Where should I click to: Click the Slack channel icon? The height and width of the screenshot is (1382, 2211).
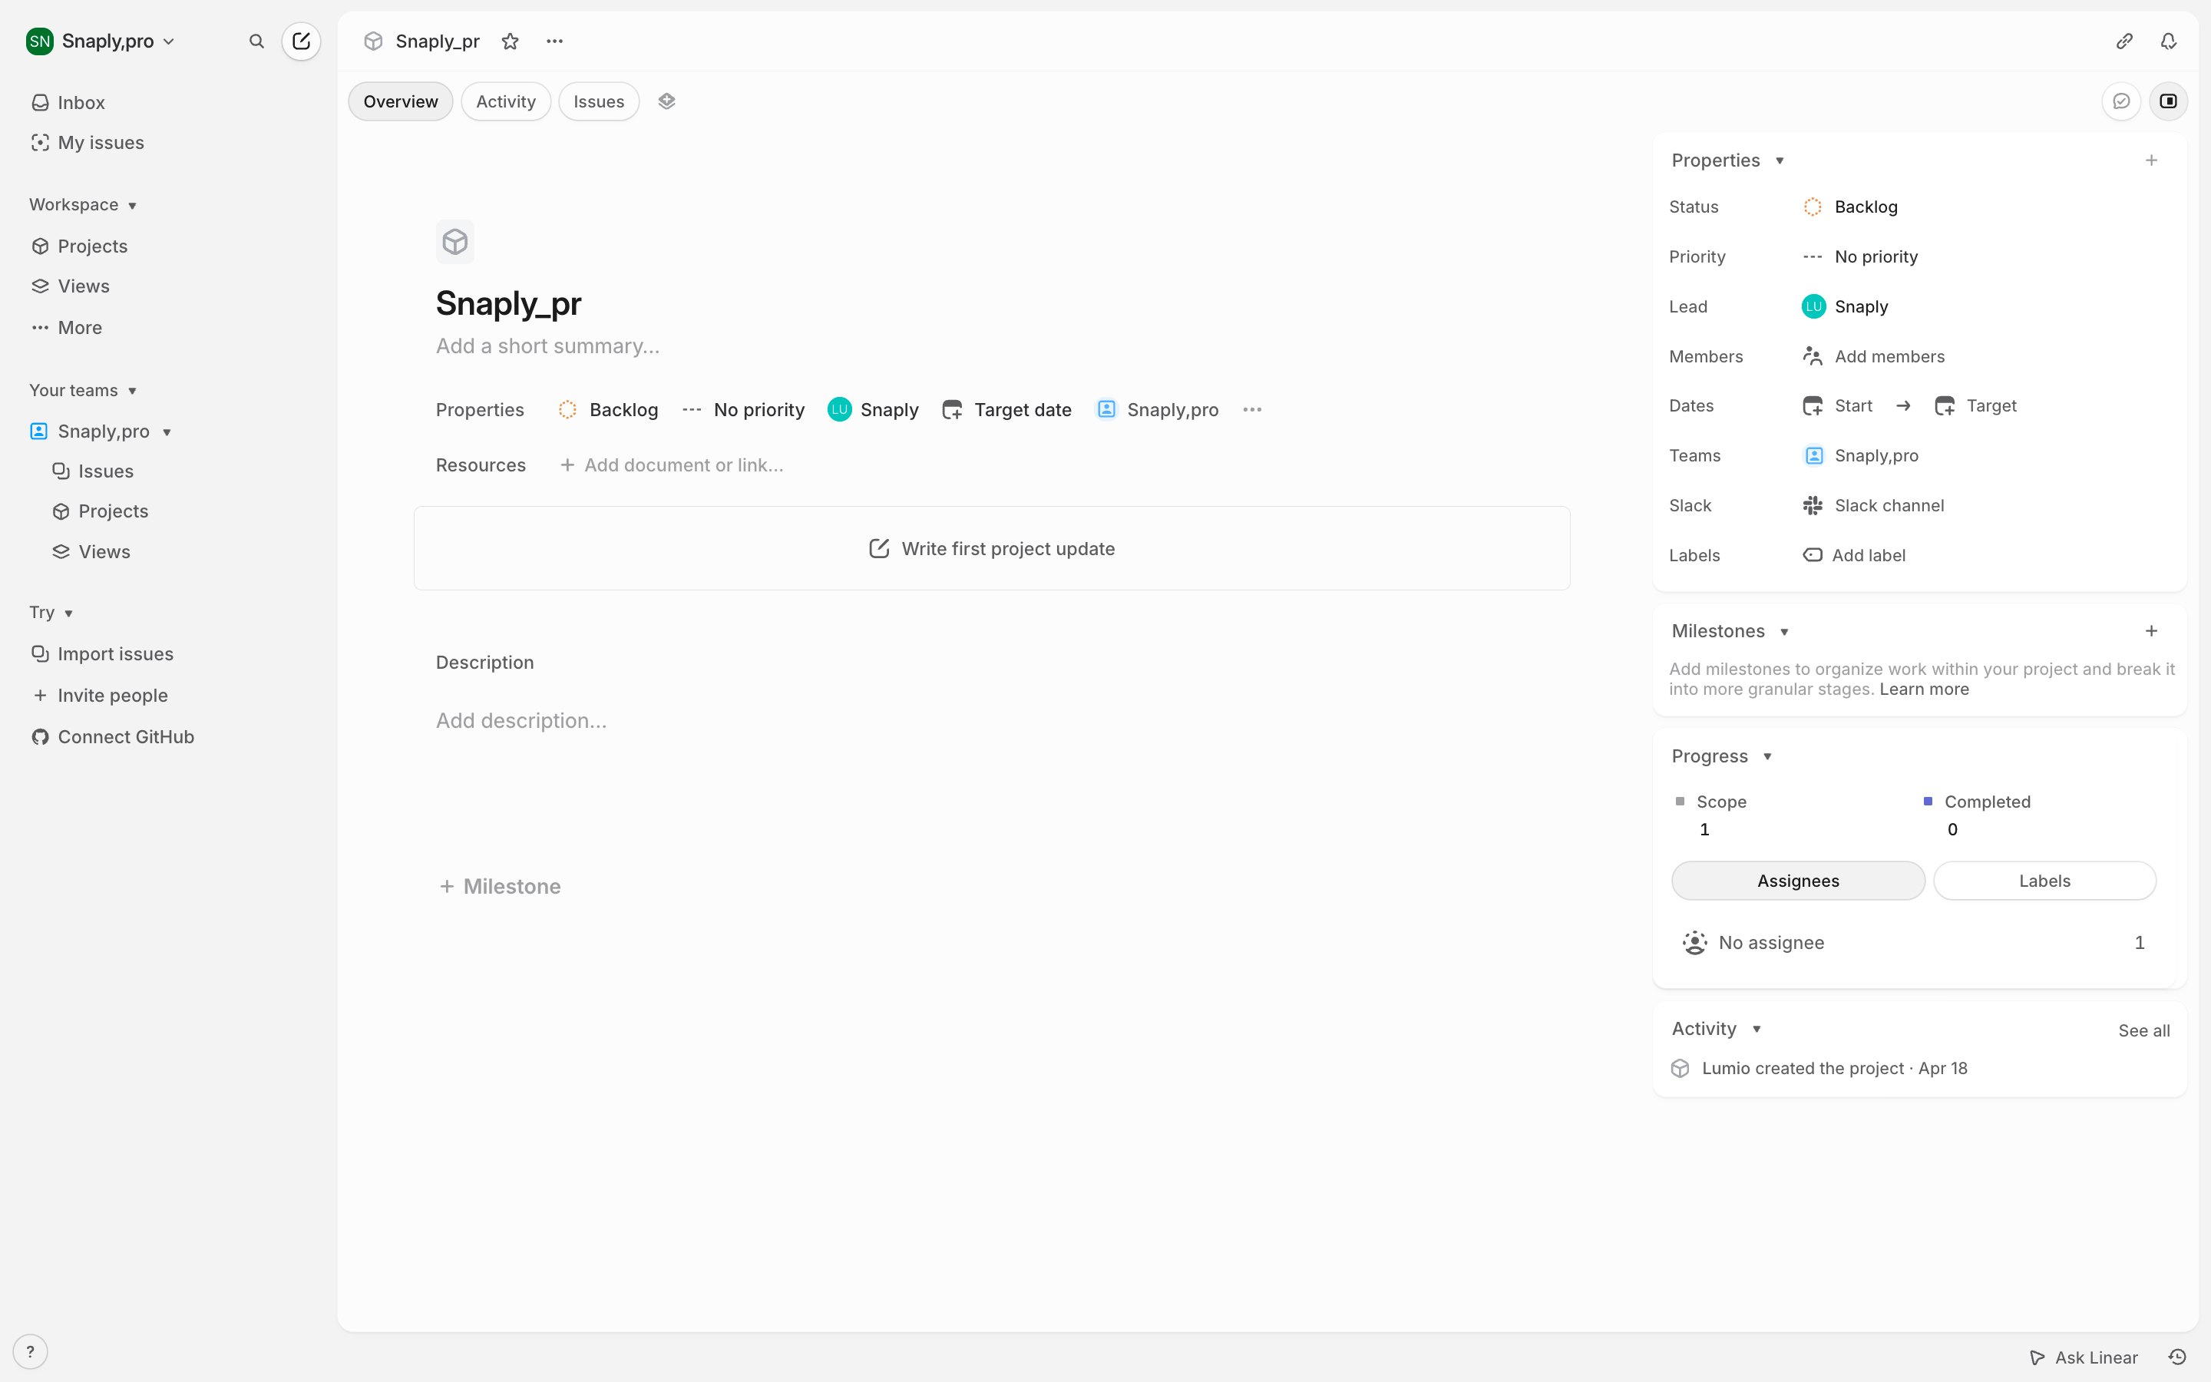[1813, 505]
